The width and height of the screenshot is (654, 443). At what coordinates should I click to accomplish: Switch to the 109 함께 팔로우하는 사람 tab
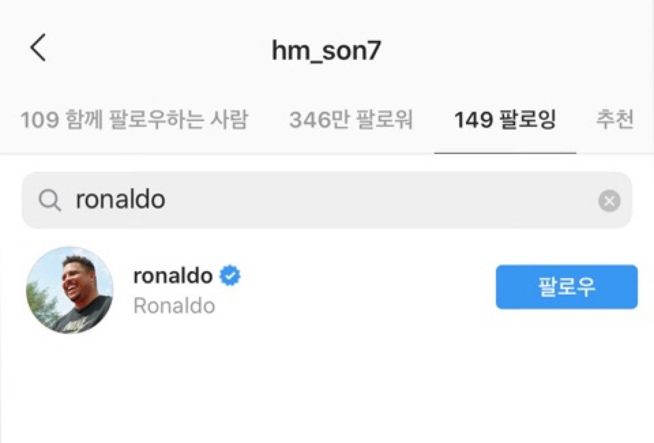tap(134, 120)
